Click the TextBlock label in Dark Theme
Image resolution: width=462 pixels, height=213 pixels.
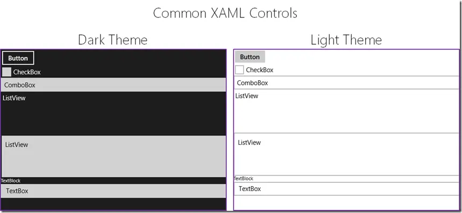(x=11, y=181)
